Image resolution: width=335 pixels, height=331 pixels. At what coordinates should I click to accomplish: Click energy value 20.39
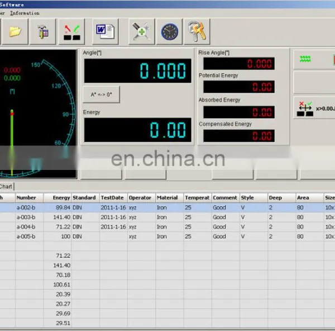coord(63,294)
